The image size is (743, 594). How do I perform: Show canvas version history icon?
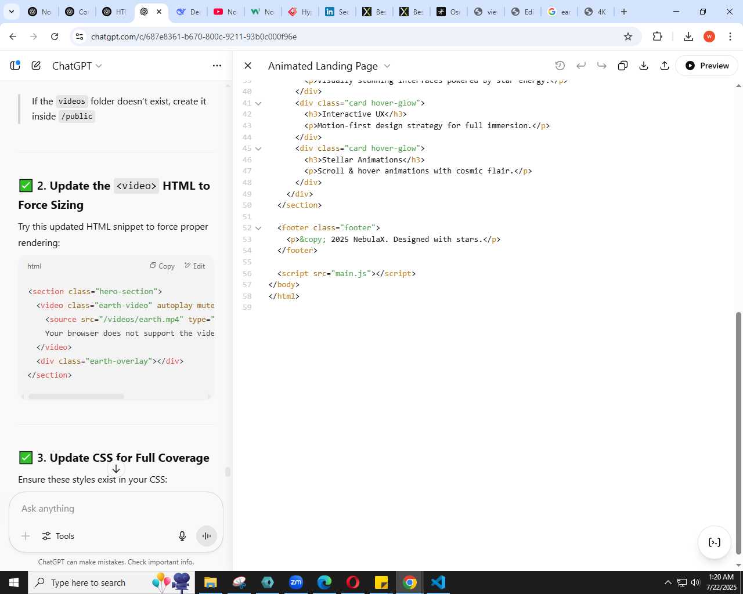click(560, 66)
